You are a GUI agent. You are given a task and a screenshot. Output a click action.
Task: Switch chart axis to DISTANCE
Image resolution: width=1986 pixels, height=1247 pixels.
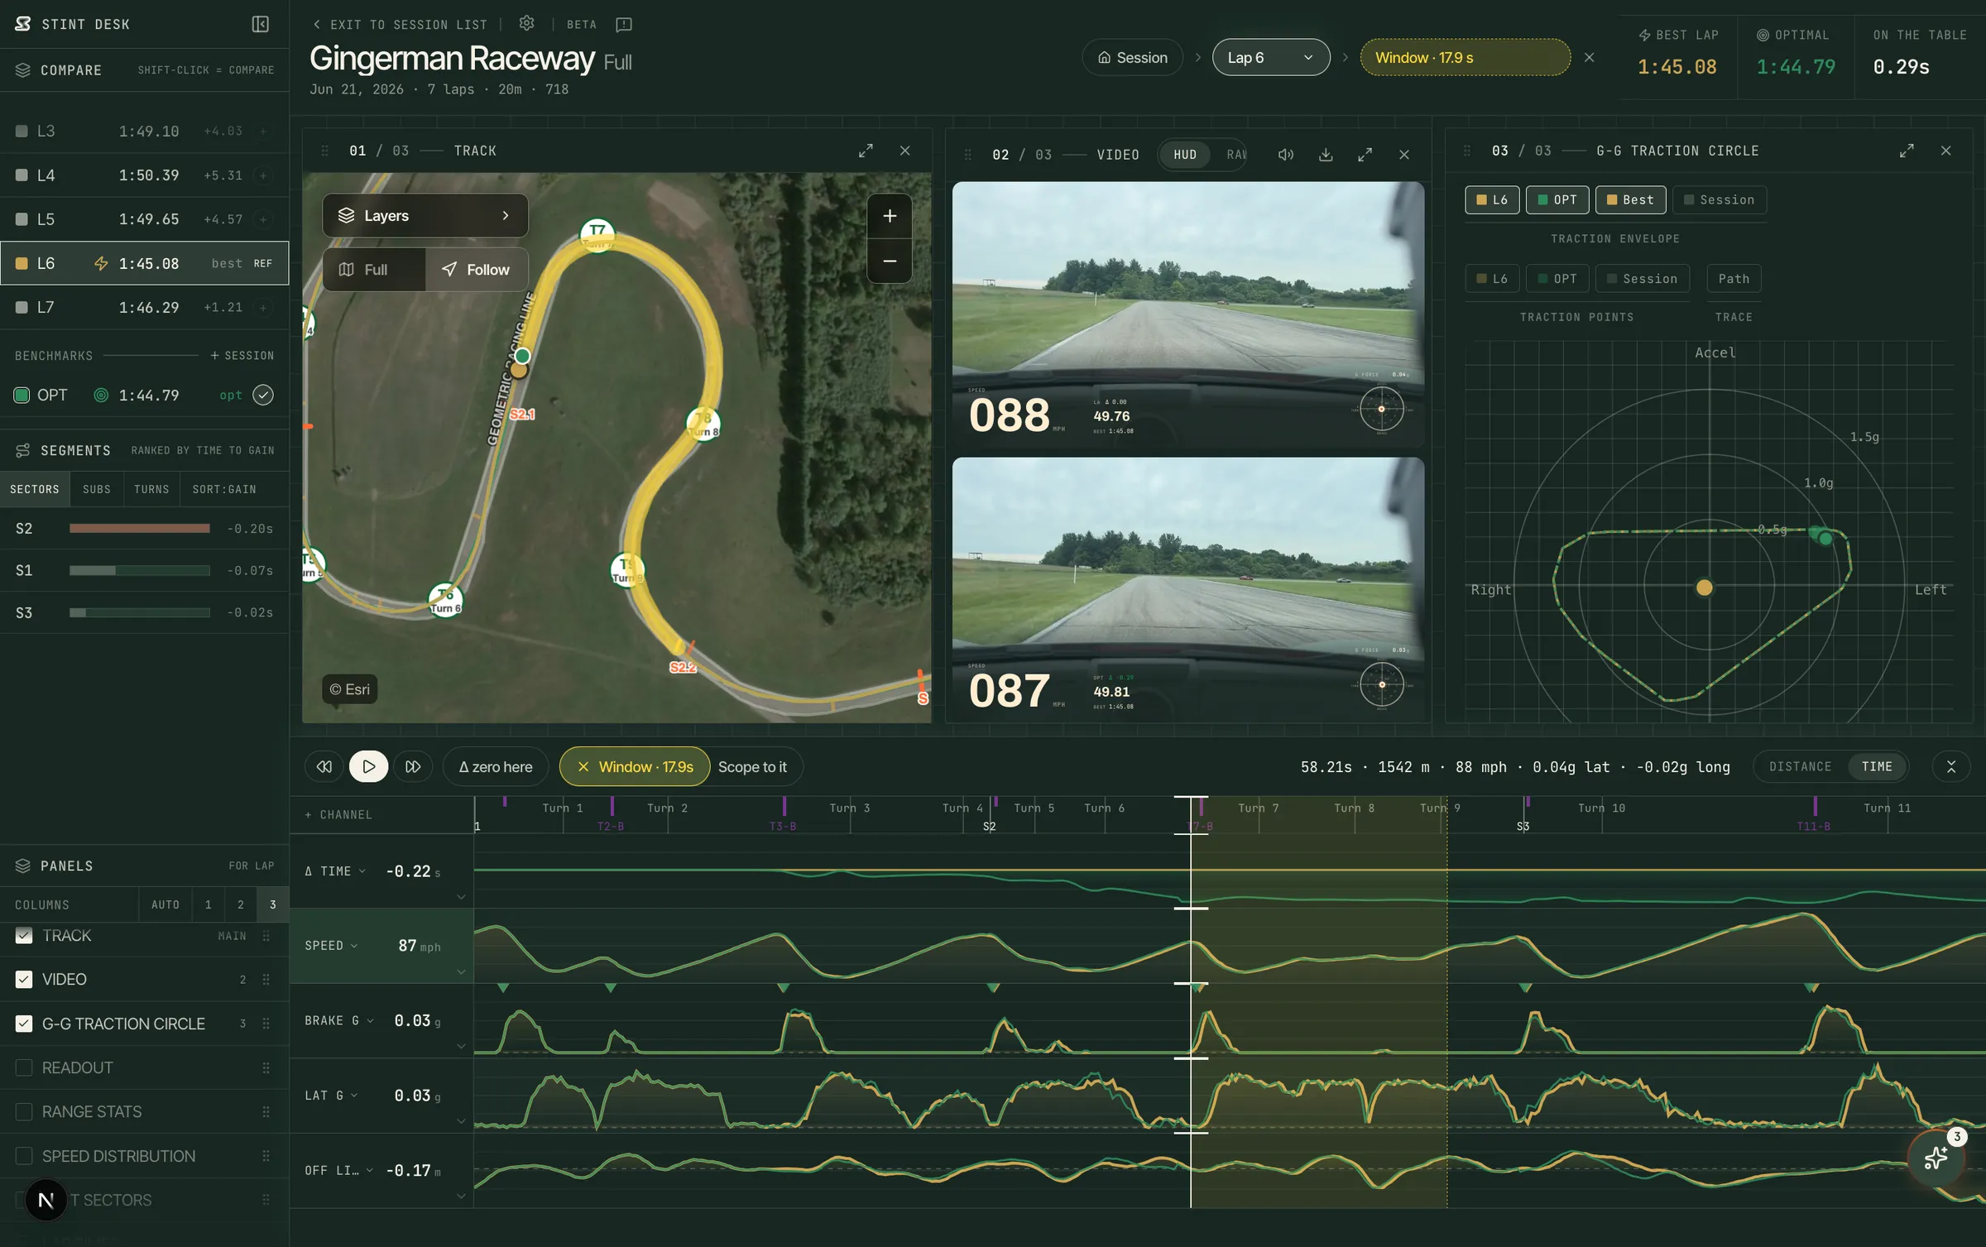pyautogui.click(x=1801, y=766)
